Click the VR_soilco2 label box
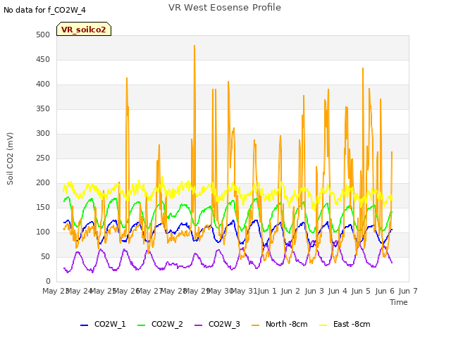451x338 pixels. click(84, 29)
